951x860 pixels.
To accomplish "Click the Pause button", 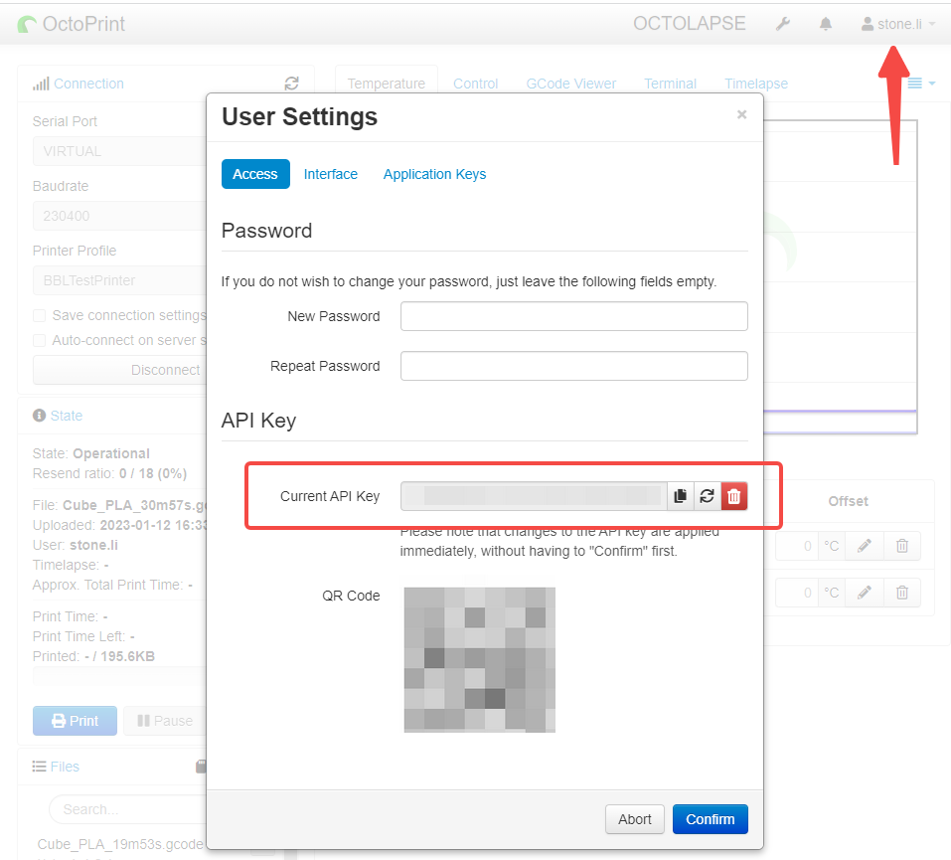I will click(165, 721).
